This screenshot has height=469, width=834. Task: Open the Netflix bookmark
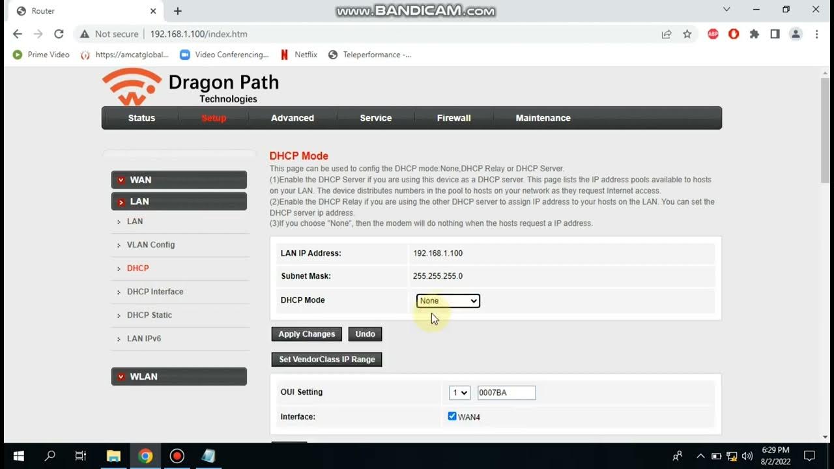298,55
